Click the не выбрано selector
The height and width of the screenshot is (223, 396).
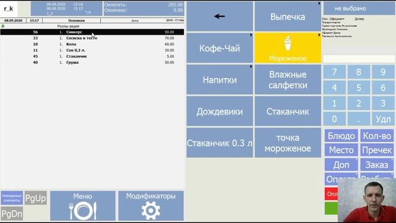(358, 8)
